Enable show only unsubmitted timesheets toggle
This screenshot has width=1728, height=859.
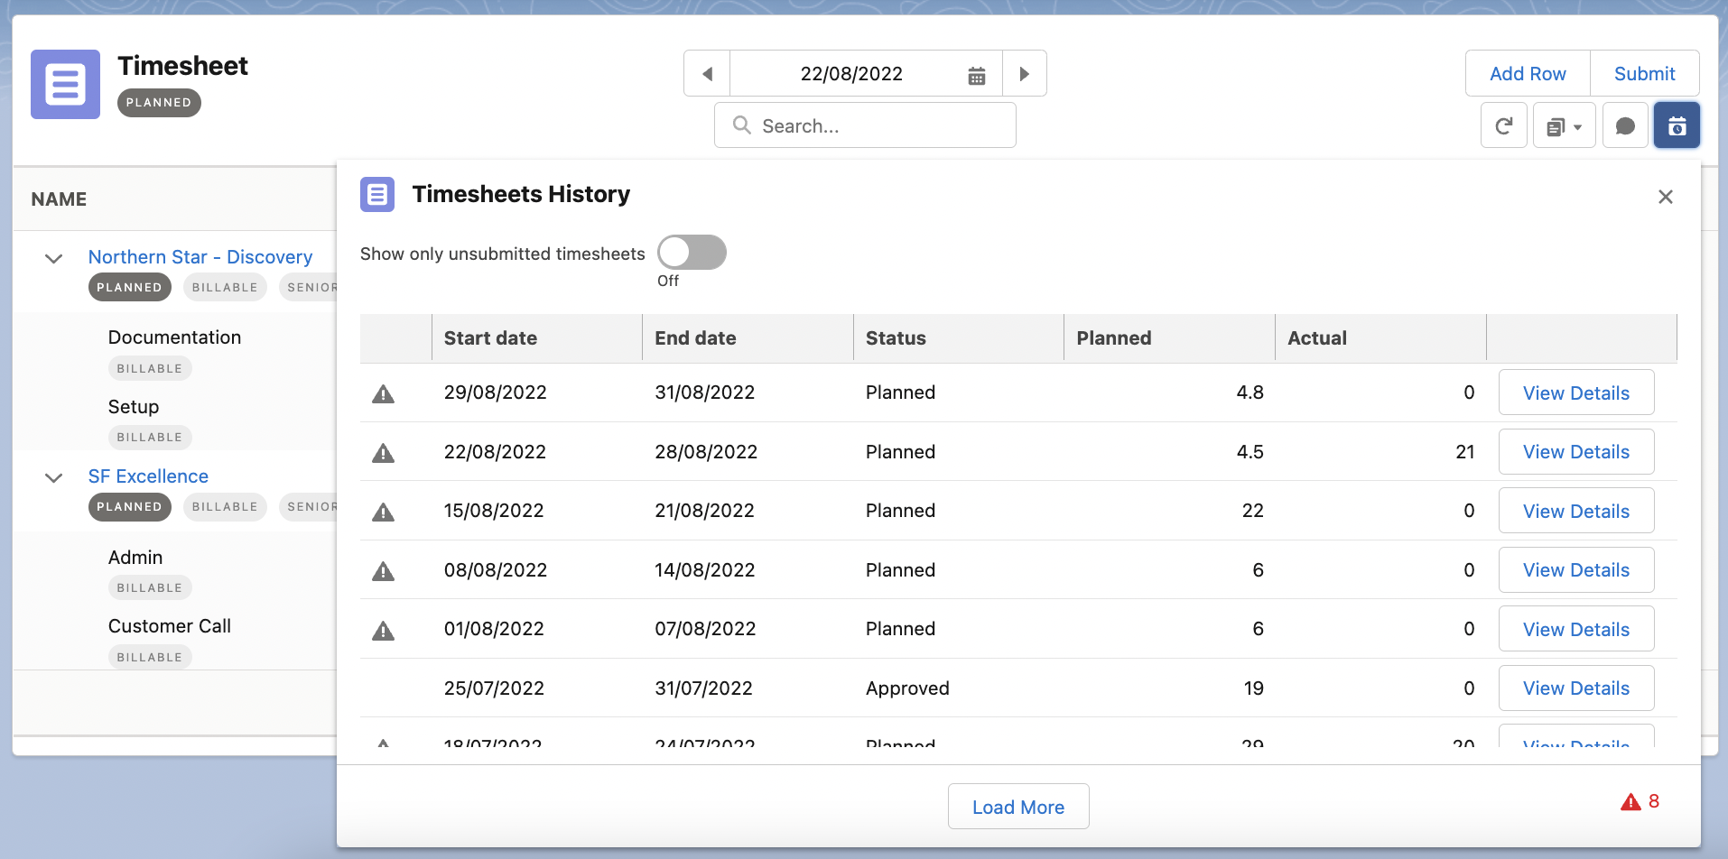tap(692, 253)
